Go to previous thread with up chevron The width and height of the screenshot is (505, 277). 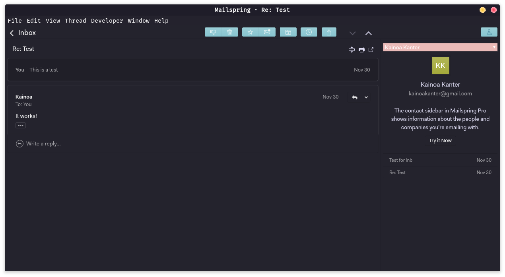pos(369,33)
